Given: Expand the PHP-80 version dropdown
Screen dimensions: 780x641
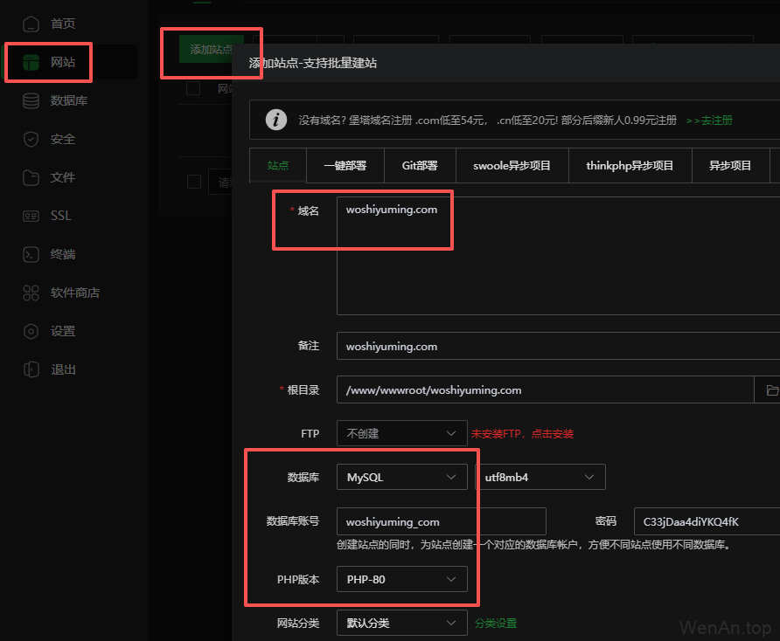Looking at the screenshot, I should pyautogui.click(x=401, y=579).
